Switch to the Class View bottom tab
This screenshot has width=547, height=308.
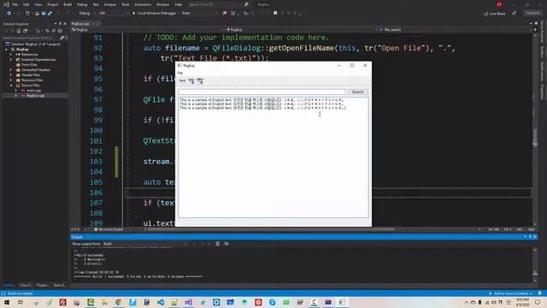point(26,285)
